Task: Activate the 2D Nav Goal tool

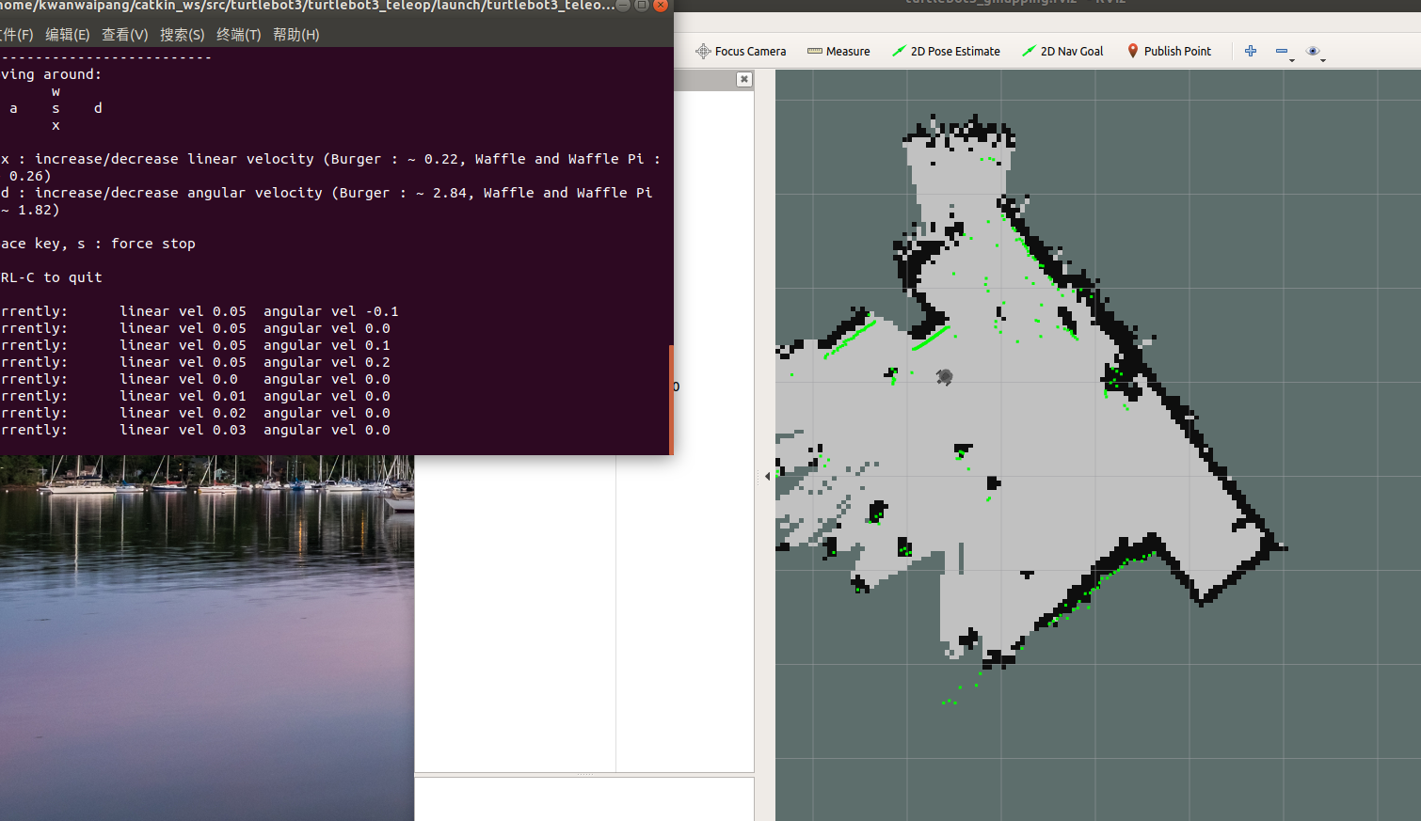Action: click(1062, 51)
